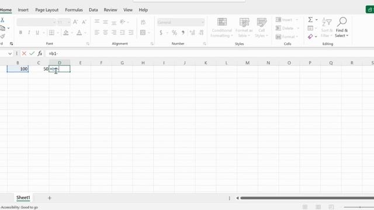Toggle Center alignment
Screen dimensions: 374x210
pos(105,33)
